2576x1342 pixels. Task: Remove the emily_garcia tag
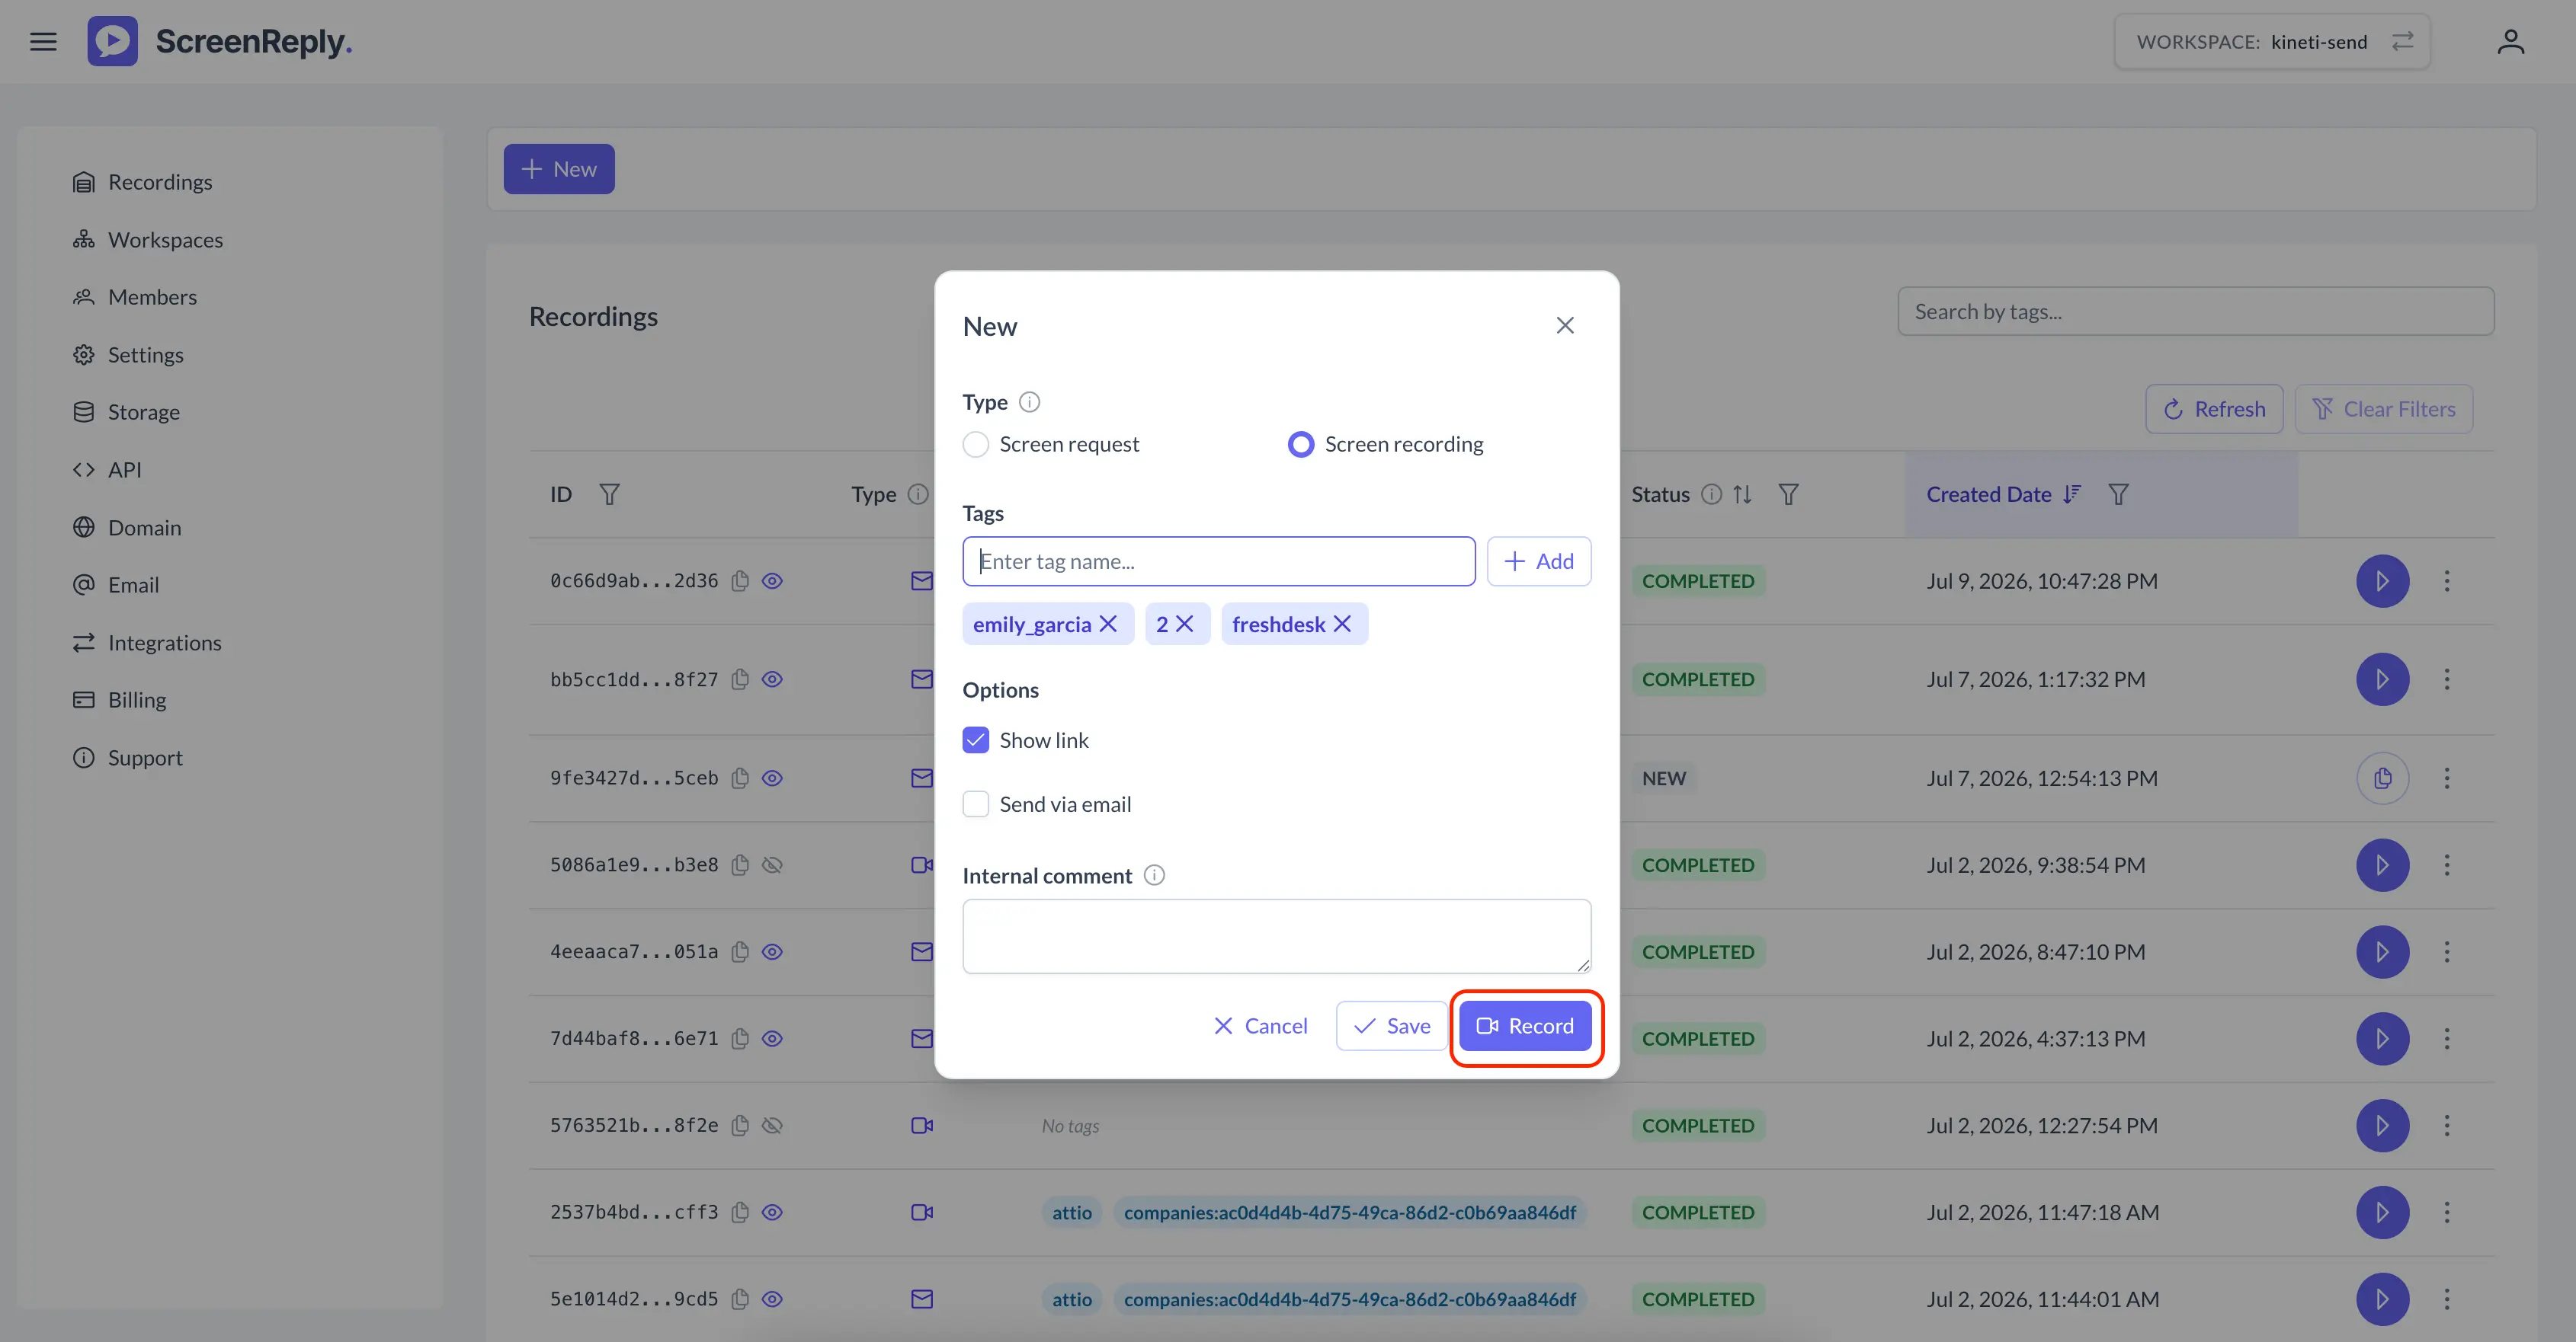pos(1108,625)
